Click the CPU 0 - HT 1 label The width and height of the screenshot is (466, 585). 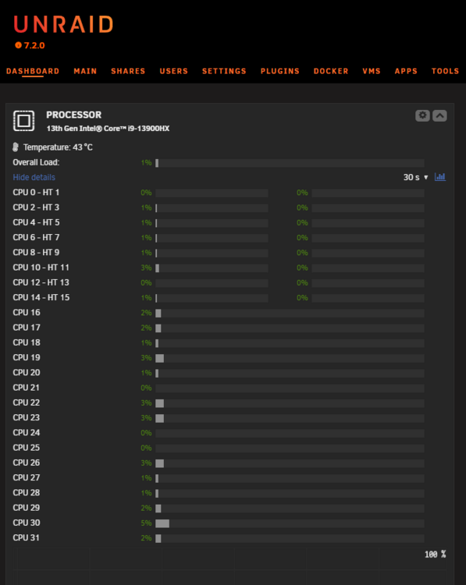pos(36,193)
